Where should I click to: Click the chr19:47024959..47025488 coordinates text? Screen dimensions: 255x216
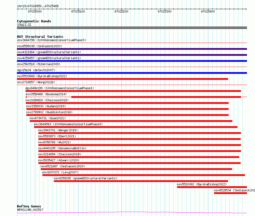(38, 6)
